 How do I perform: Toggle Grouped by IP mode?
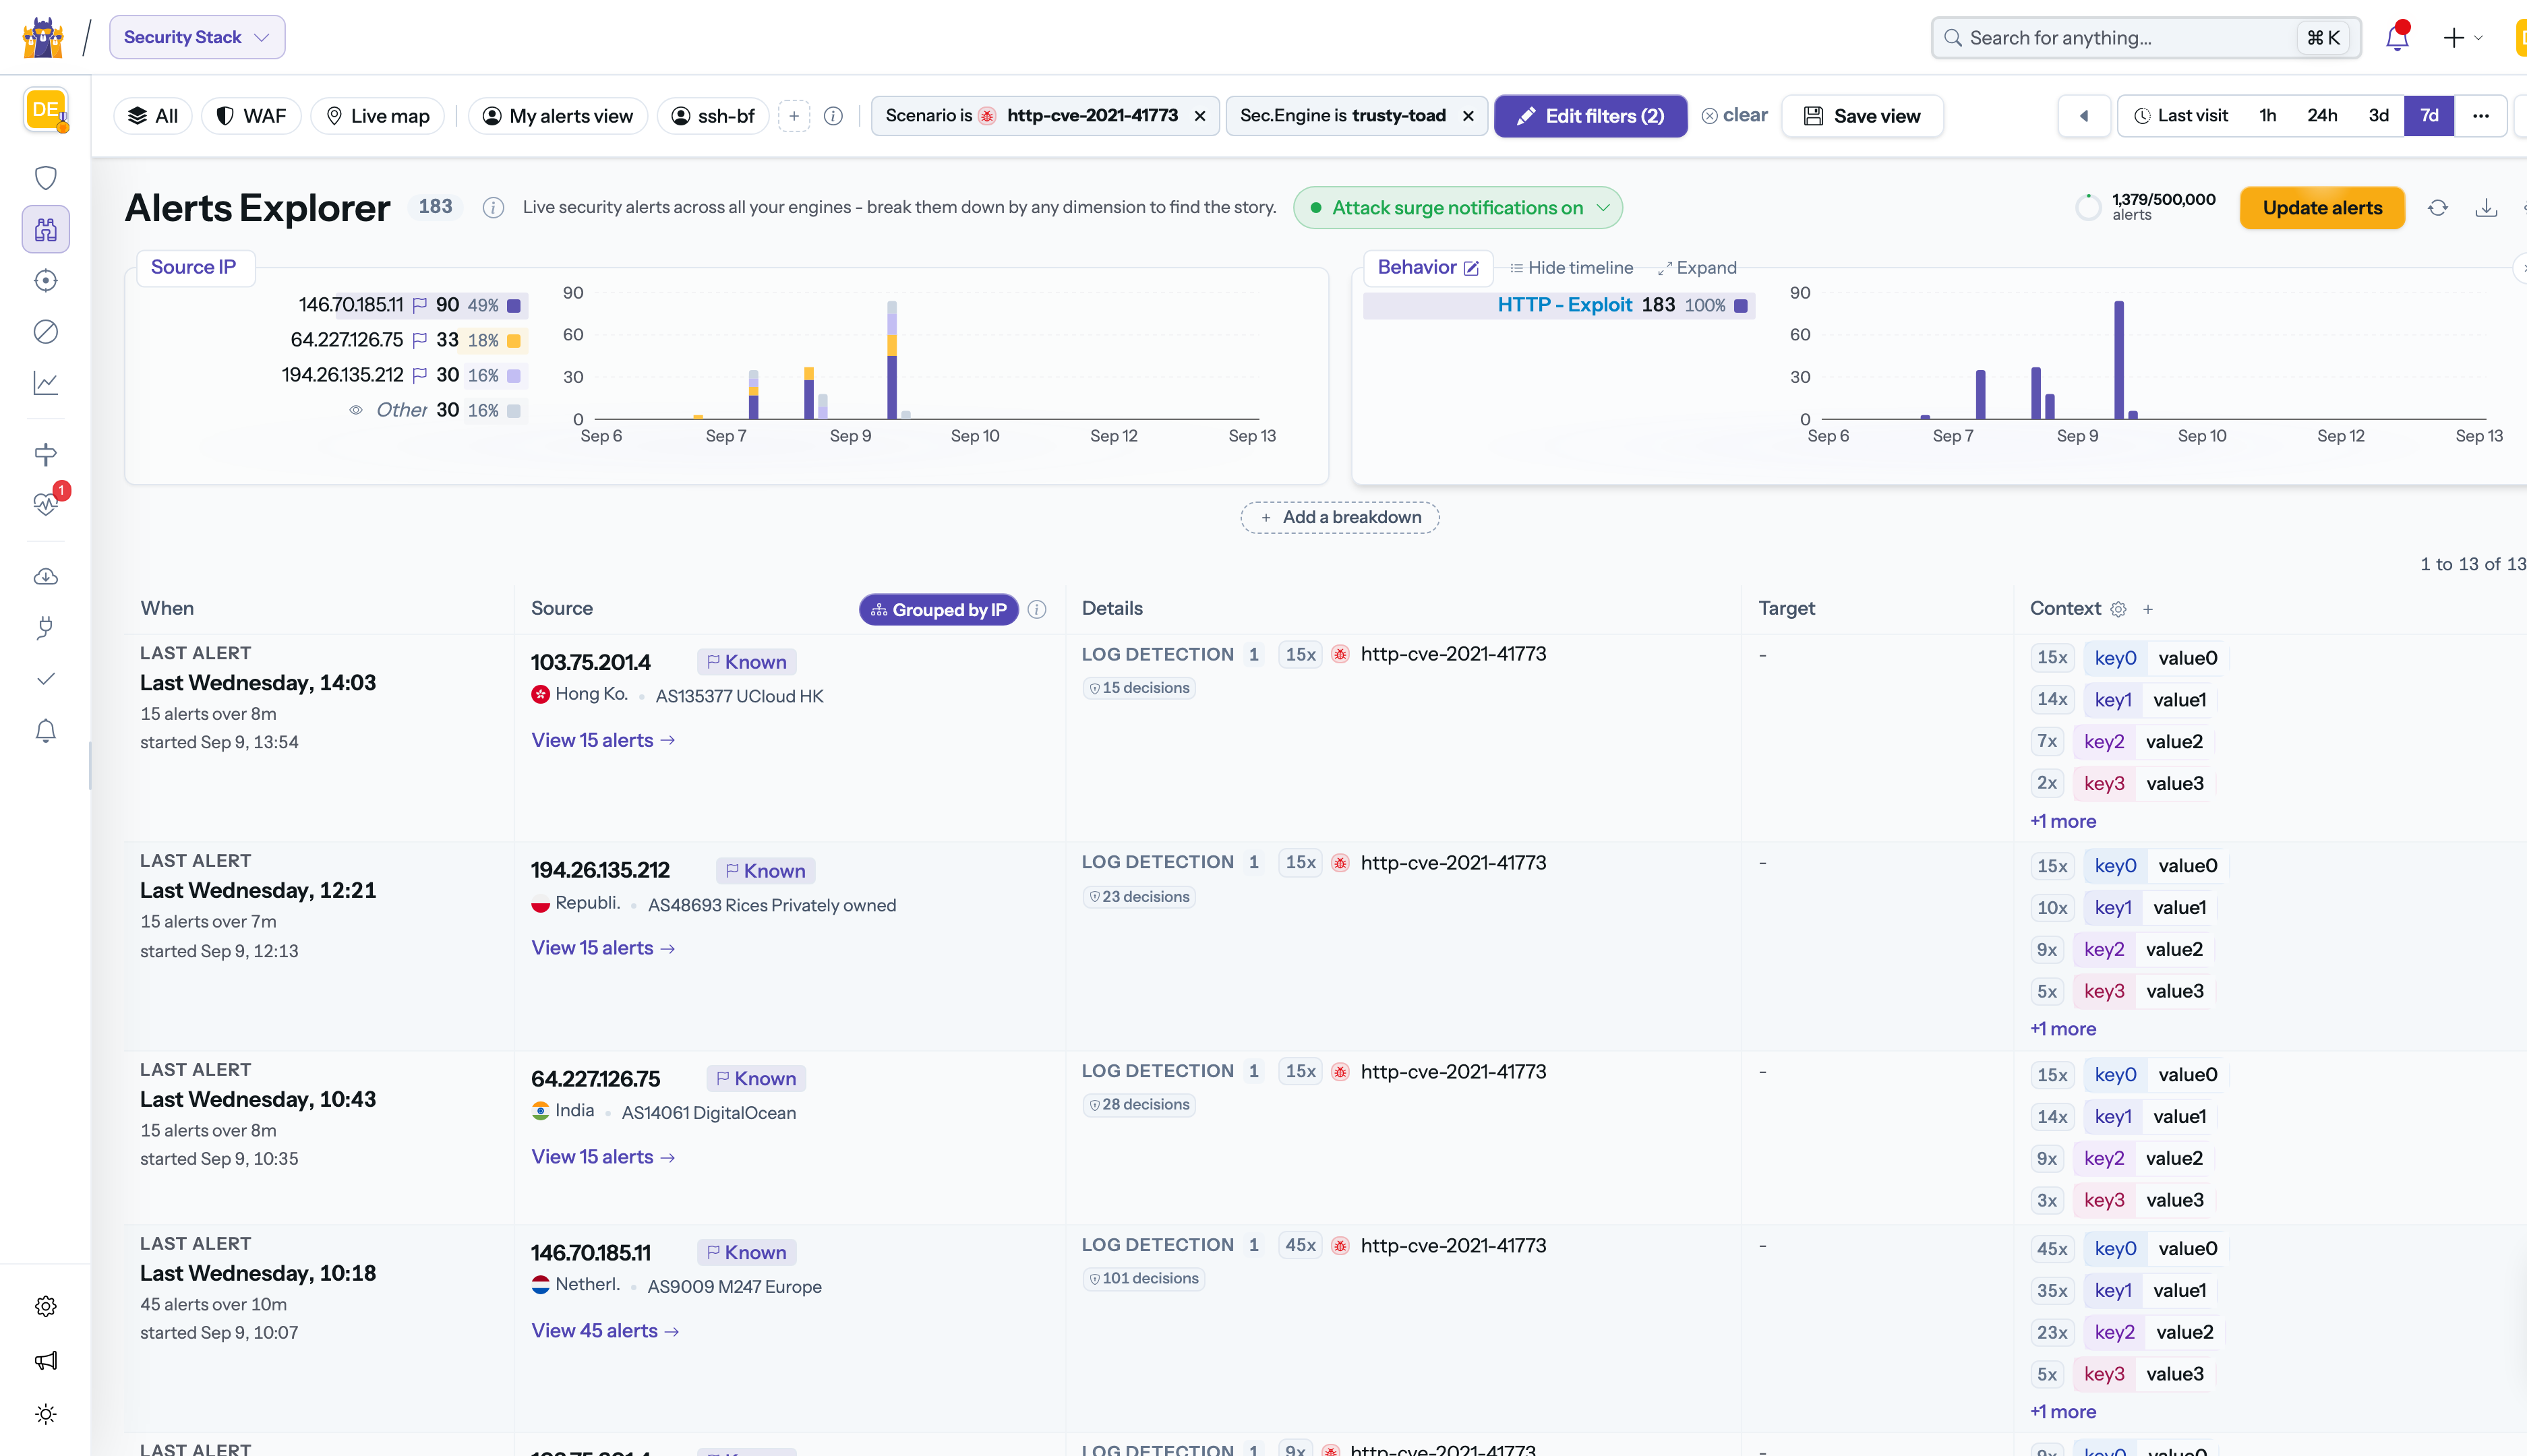pos(939,610)
